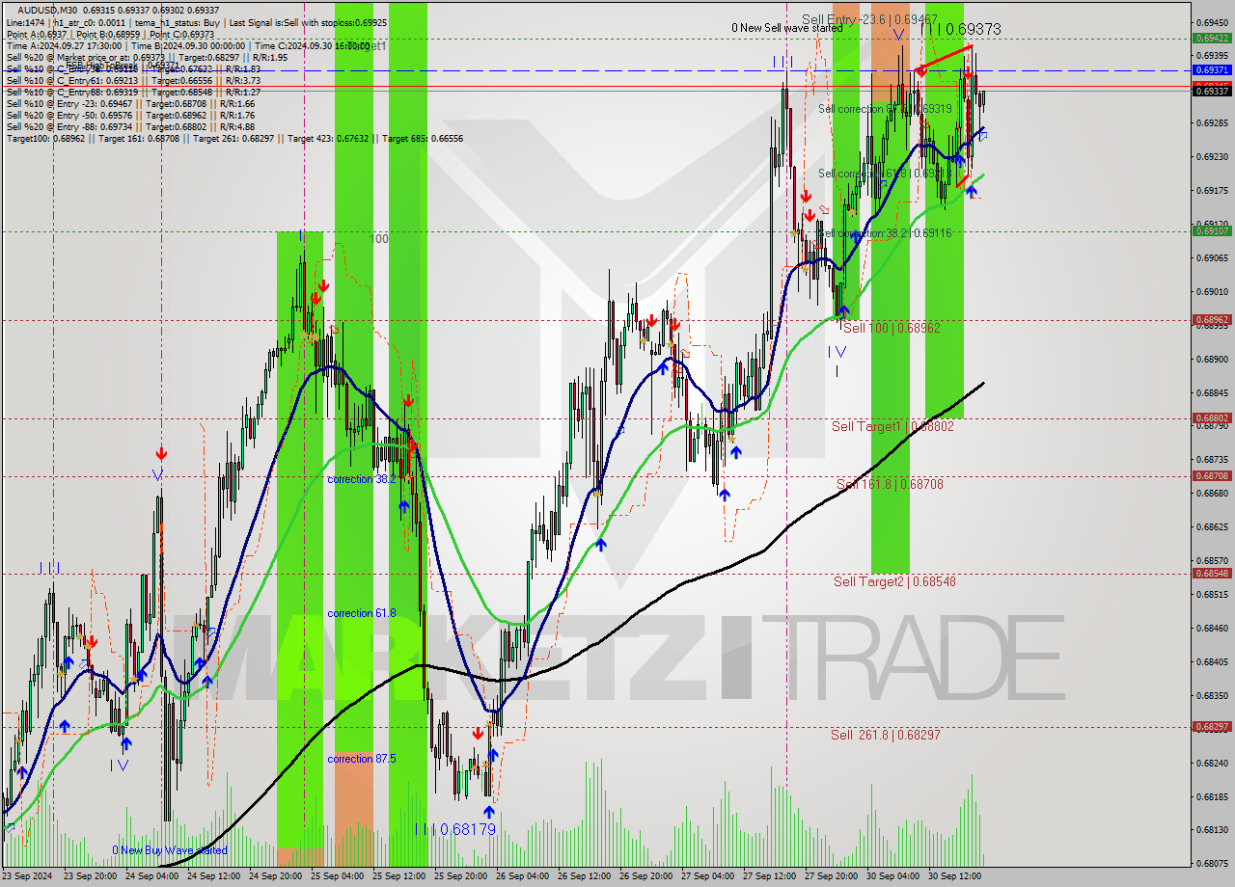Click the 'Sell 261.8 | 0.68297' label
The image size is (1235, 887).
coord(886,735)
